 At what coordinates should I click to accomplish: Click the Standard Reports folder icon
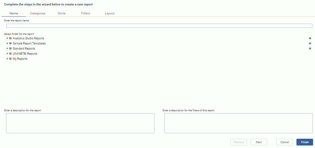(11, 48)
